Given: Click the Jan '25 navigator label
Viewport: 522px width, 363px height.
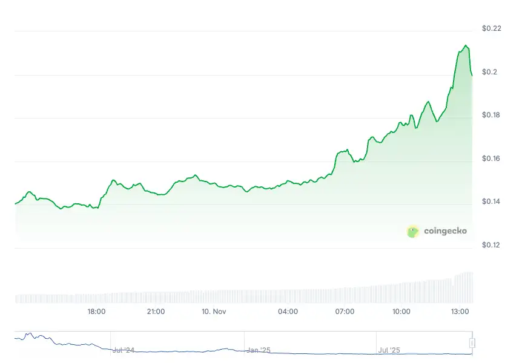Looking at the screenshot, I should coord(259,350).
